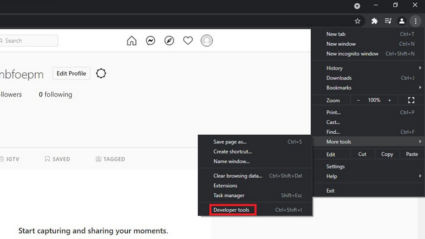Focus the Instagram Search field

pyautogui.click(x=29, y=40)
